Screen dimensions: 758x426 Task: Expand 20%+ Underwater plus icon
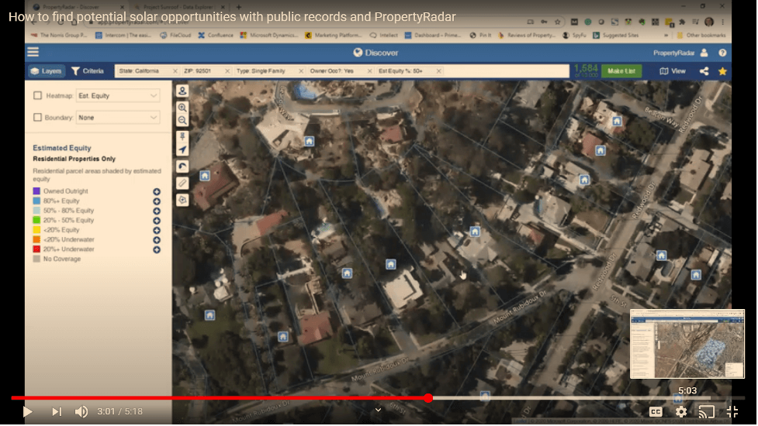coord(157,250)
